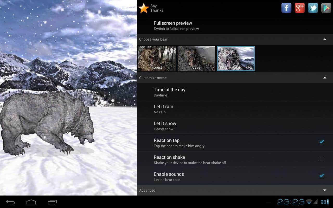Open the Google Play store icon

click(x=326, y=8)
